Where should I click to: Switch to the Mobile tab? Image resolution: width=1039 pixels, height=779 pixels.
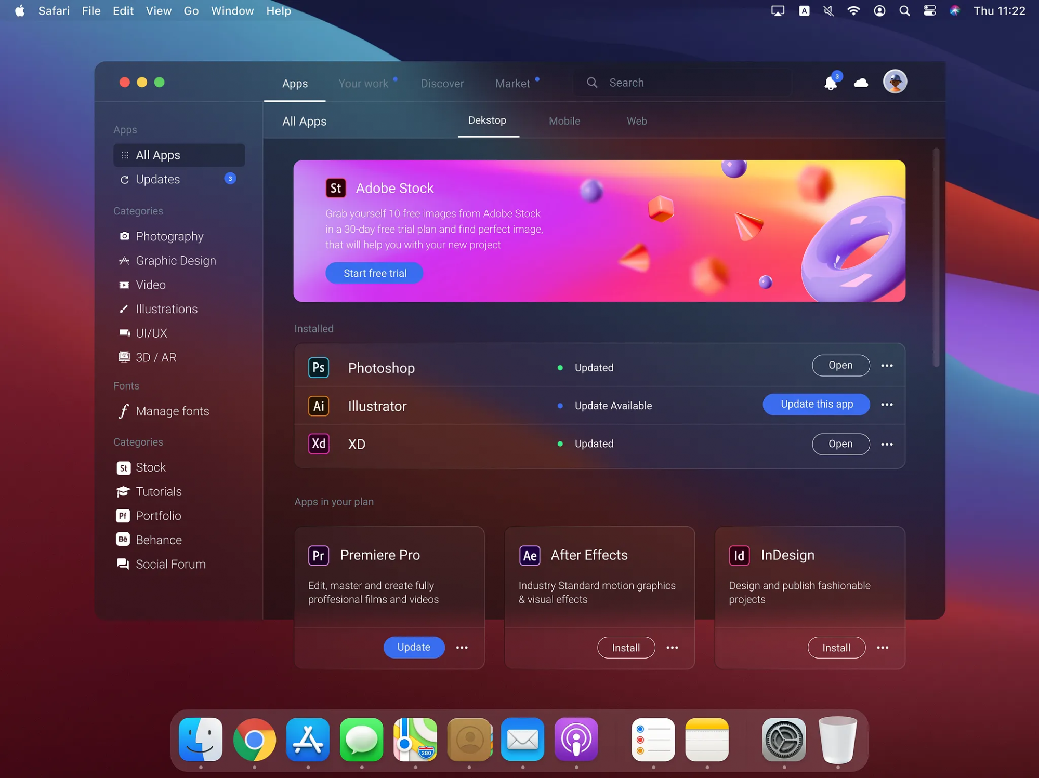click(564, 121)
